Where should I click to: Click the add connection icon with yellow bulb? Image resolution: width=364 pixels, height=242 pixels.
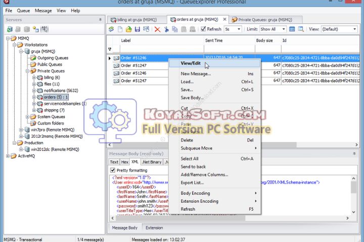(x=35, y=29)
